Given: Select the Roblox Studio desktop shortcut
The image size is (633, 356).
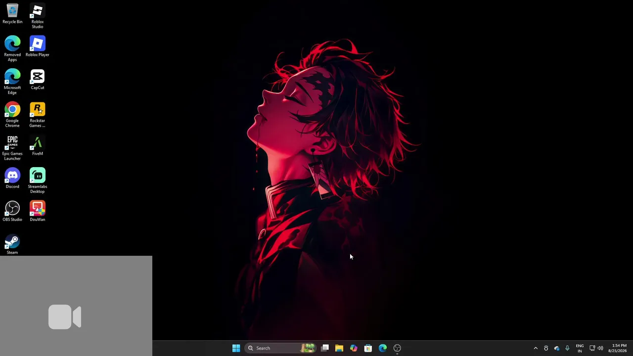Looking at the screenshot, I should (38, 16).
